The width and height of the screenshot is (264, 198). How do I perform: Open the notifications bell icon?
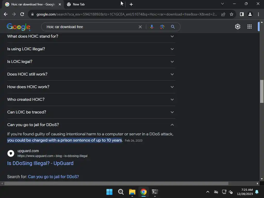pos(257,192)
